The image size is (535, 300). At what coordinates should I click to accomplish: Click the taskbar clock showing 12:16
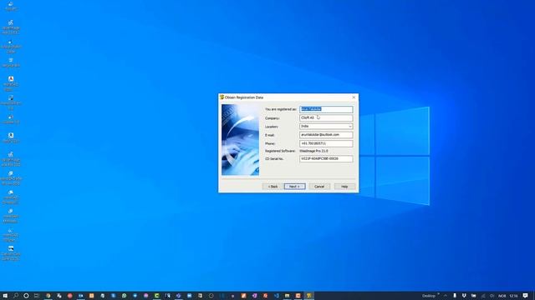(x=513, y=296)
